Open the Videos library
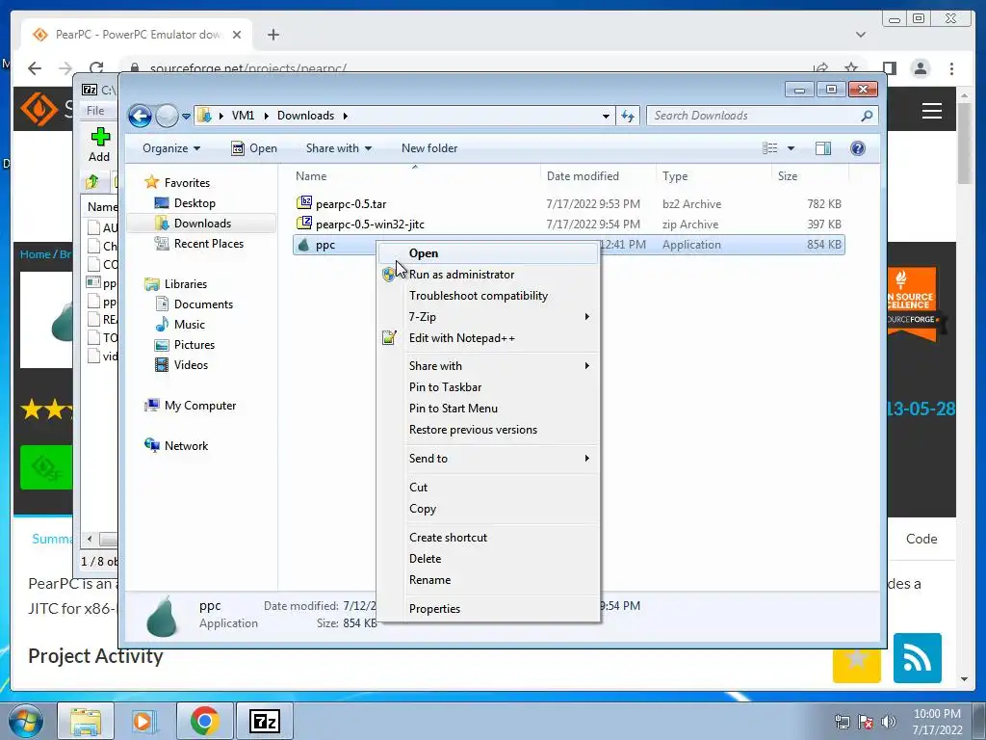The height and width of the screenshot is (740, 986). coord(191,365)
